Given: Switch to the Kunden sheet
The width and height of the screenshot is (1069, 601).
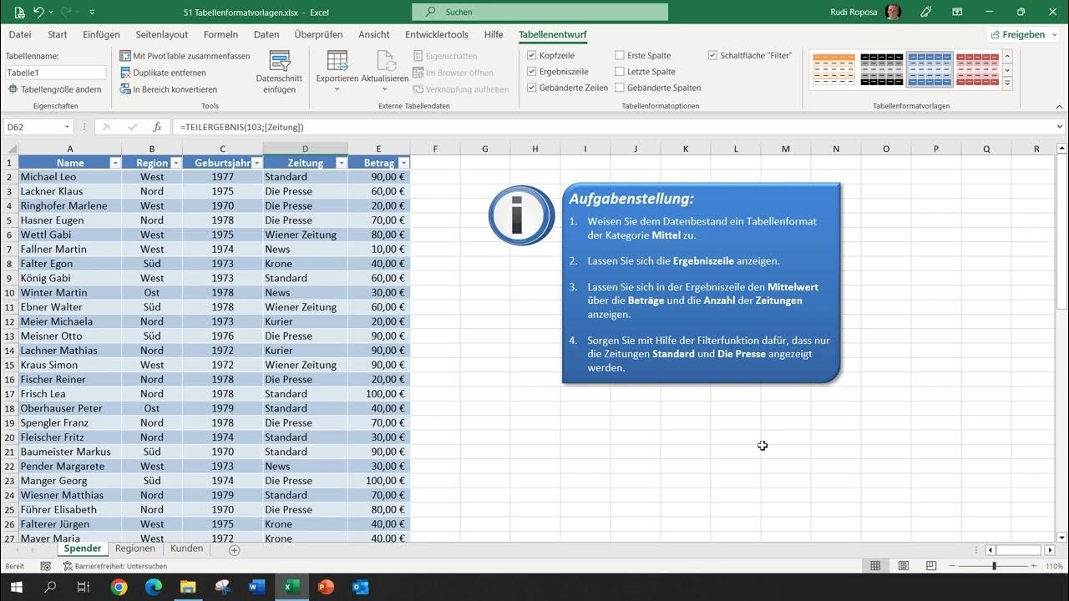Looking at the screenshot, I should click(x=186, y=548).
